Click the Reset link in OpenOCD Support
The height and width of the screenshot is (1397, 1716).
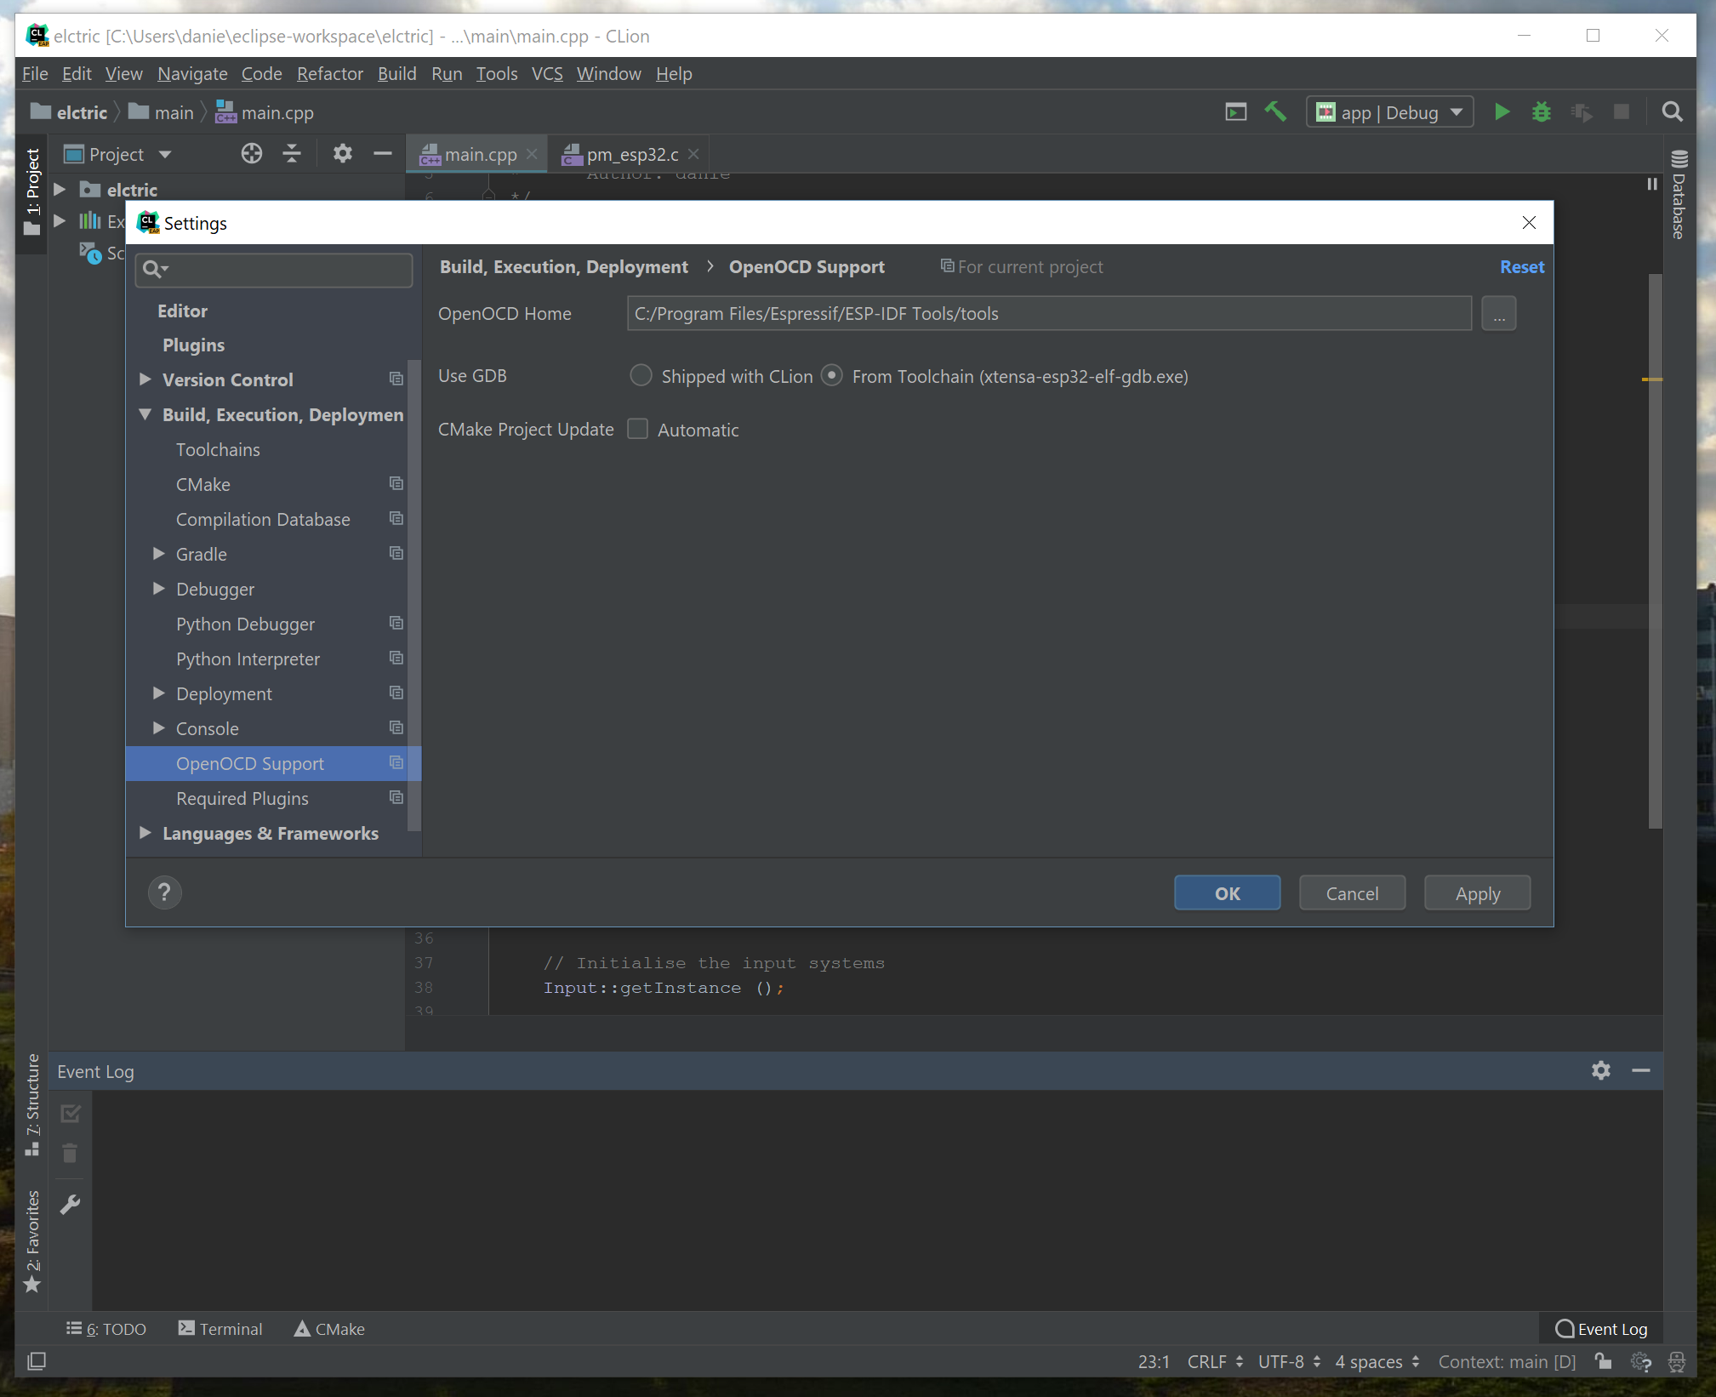pyautogui.click(x=1520, y=266)
